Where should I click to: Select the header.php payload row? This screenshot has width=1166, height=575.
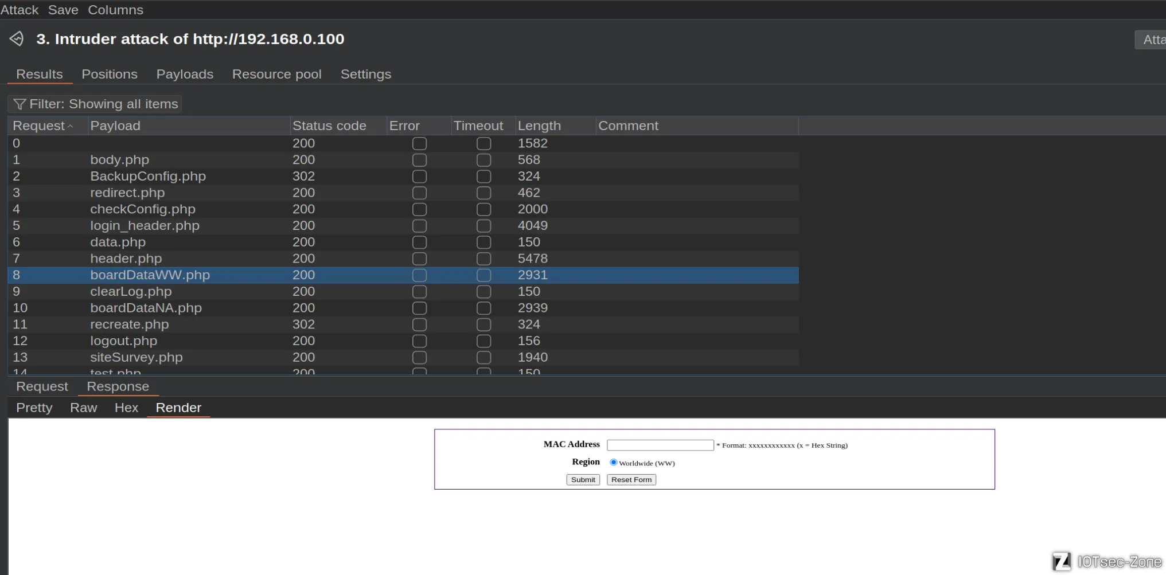click(x=403, y=259)
